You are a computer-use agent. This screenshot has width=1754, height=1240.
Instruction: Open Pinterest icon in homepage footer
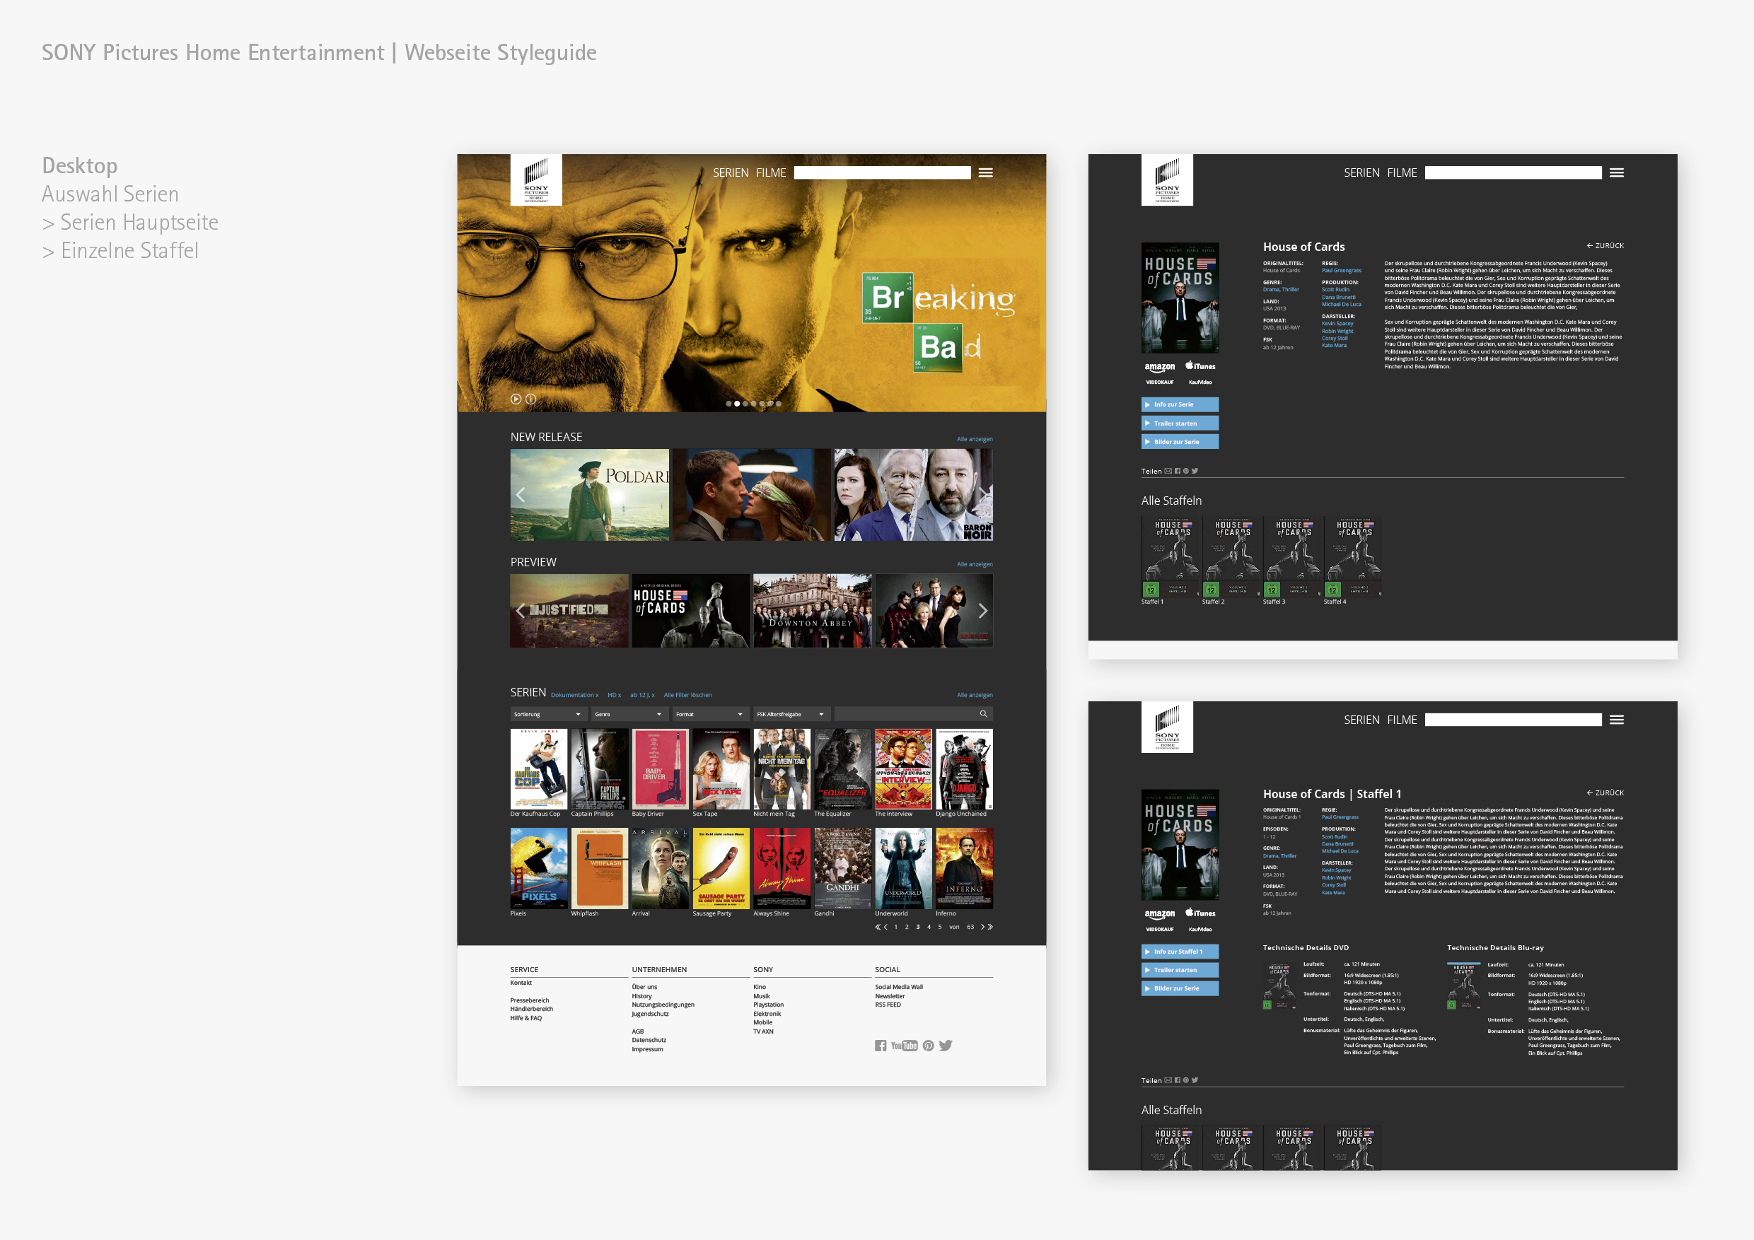928,1046
